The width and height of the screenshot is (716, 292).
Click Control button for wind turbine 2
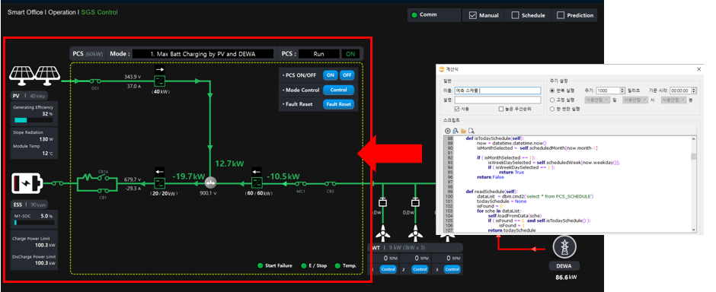(420, 270)
